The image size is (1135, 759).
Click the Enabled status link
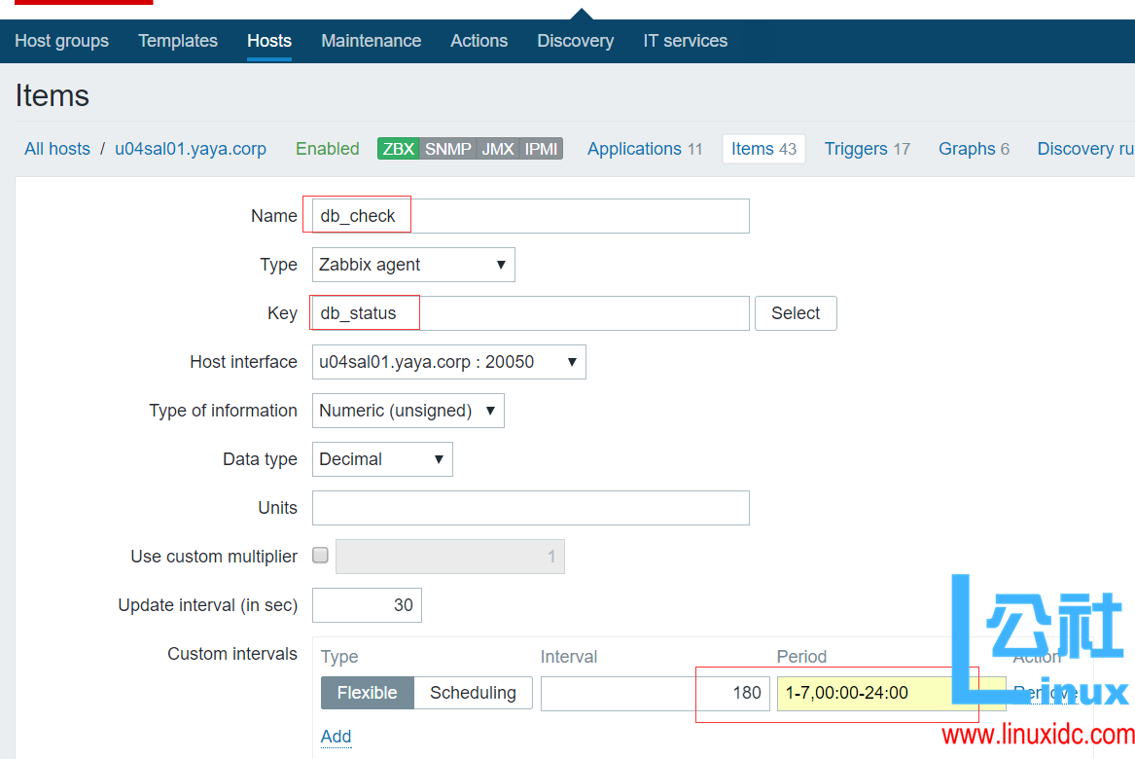pos(327,148)
